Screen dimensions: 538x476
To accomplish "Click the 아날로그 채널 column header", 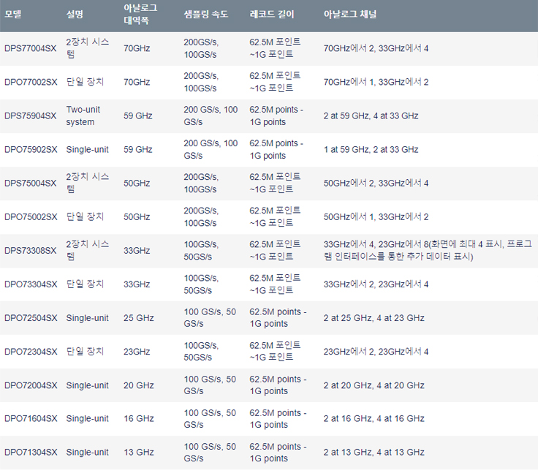I will 350,15.
